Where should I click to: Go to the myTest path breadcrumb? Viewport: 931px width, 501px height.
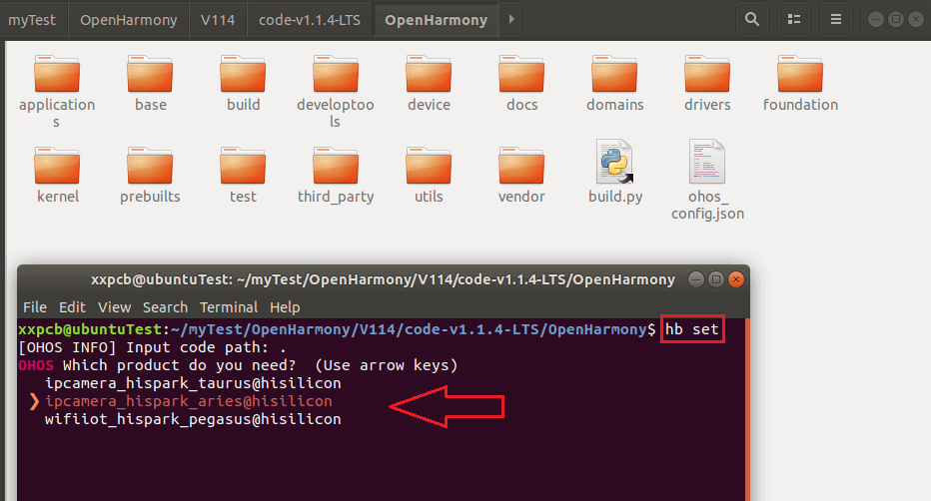click(x=34, y=19)
